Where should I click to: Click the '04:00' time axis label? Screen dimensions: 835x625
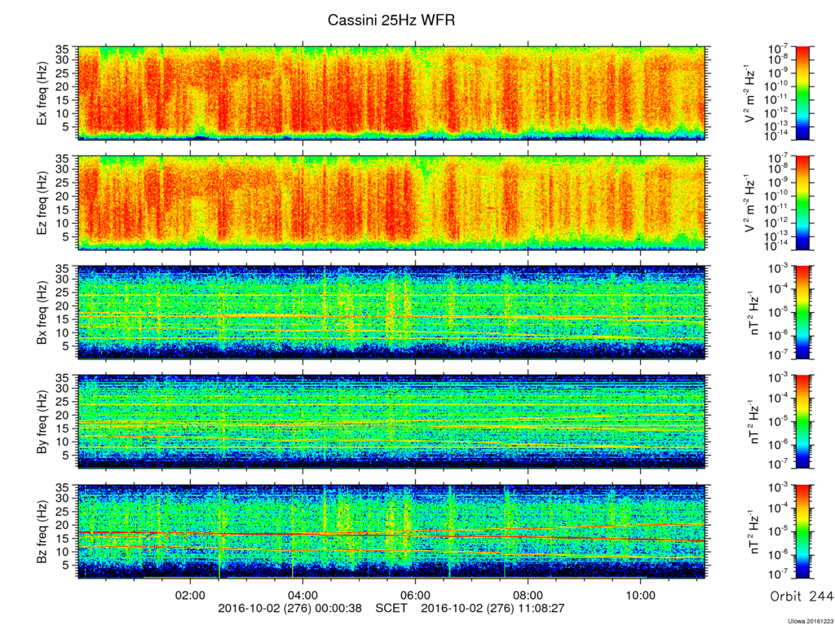(303, 595)
